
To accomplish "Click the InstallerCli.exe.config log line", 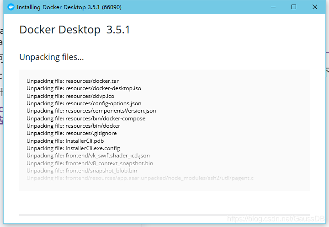I will pyautogui.click(x=73, y=148).
